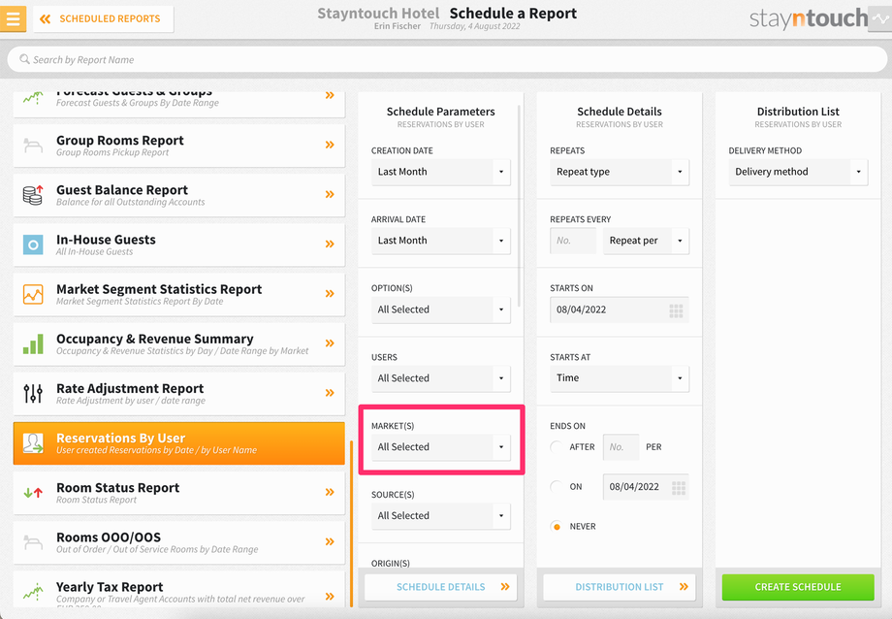Image resolution: width=892 pixels, height=619 pixels.
Task: Expand the Option(s) dropdown
Action: tap(441, 309)
